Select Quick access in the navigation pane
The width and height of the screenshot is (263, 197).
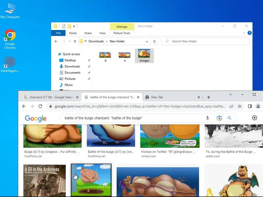pyautogui.click(x=71, y=54)
